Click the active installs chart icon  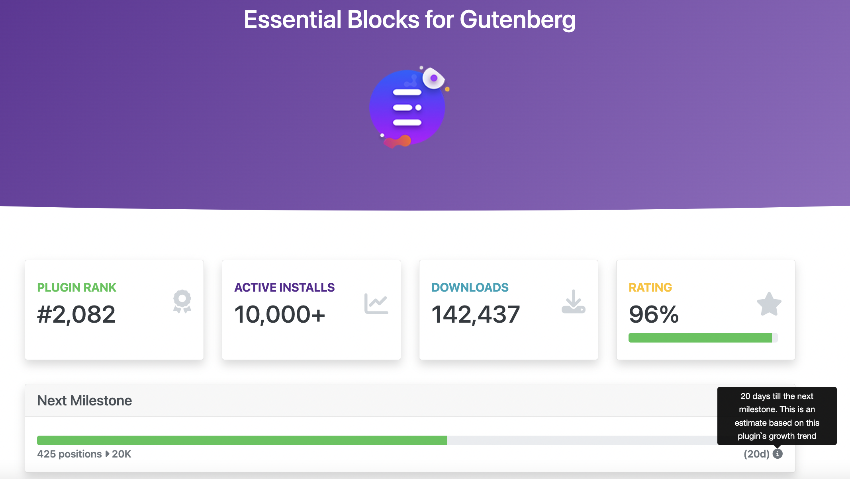[x=376, y=304]
